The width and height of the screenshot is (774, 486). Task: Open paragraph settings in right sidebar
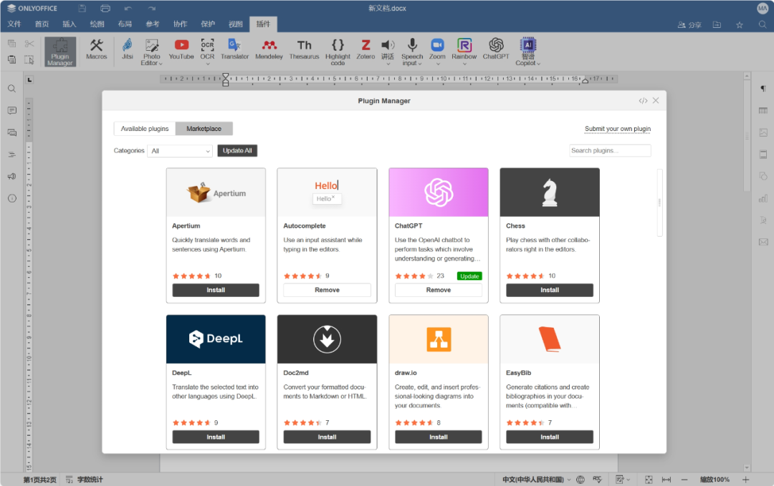click(x=763, y=89)
